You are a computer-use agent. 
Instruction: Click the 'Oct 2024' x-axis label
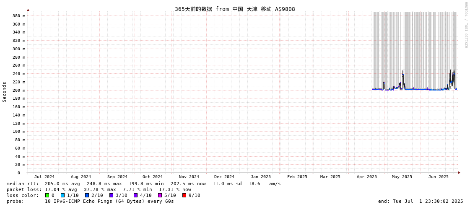tap(153, 177)
